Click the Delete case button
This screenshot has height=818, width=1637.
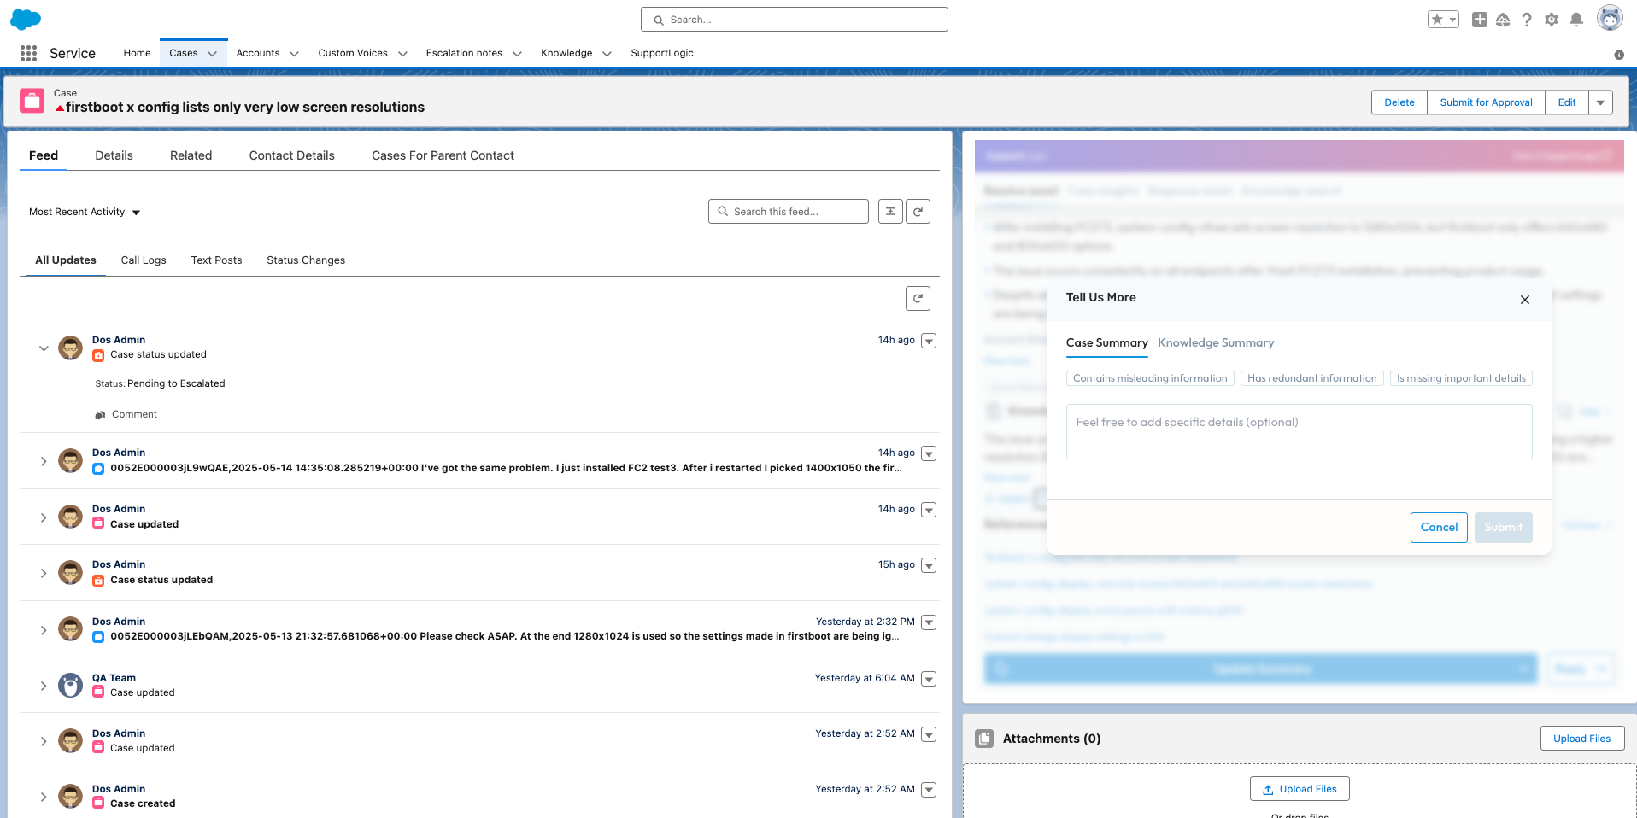(1399, 102)
